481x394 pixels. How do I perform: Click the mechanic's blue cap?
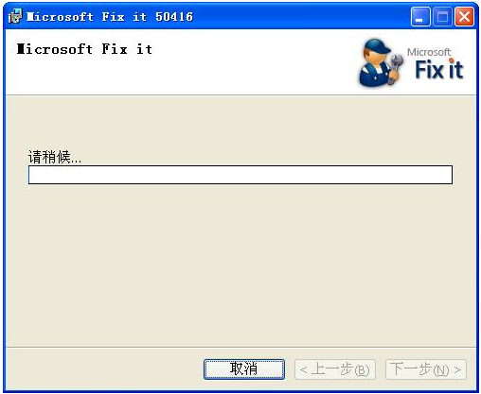[x=379, y=46]
